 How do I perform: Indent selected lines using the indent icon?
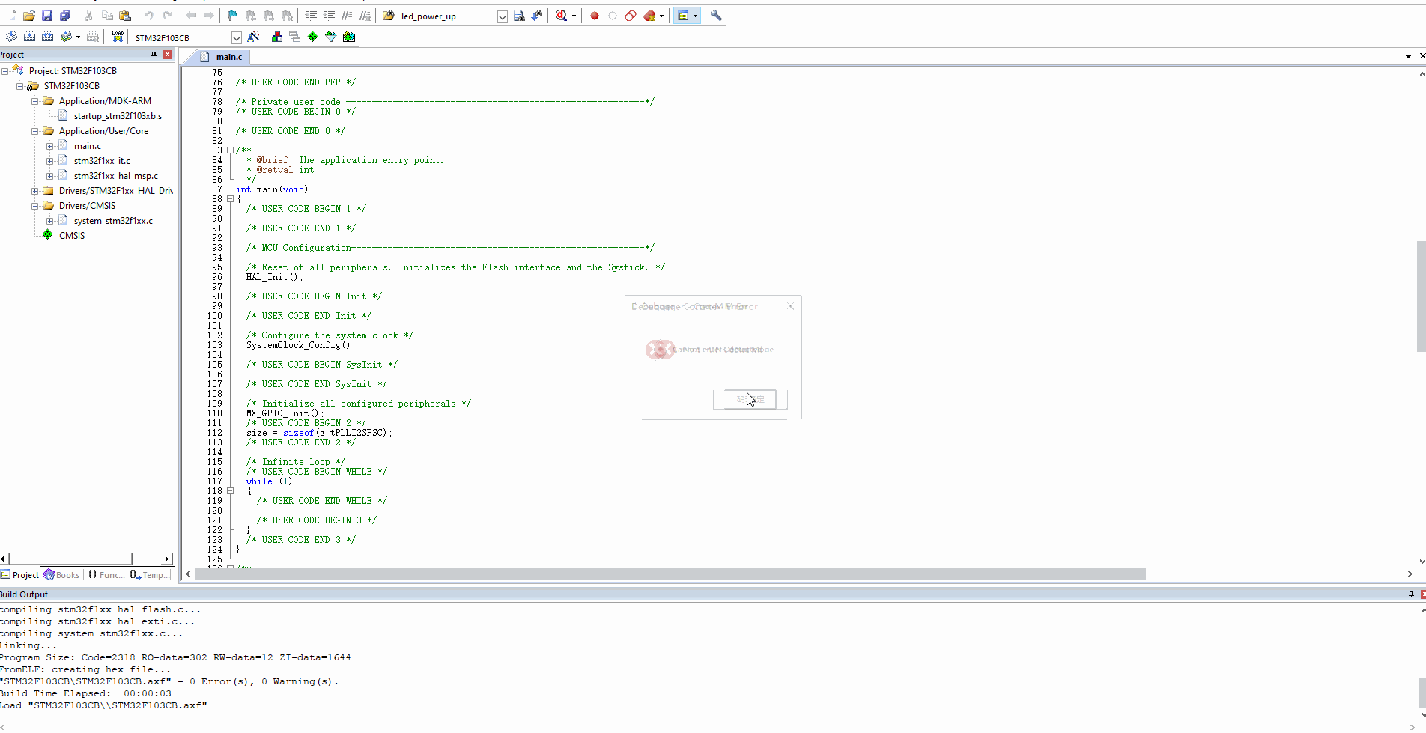(311, 16)
